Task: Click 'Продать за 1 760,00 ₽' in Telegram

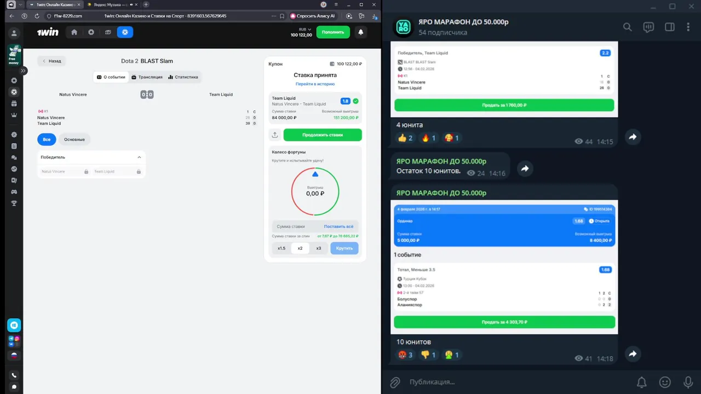Action: 504,105
